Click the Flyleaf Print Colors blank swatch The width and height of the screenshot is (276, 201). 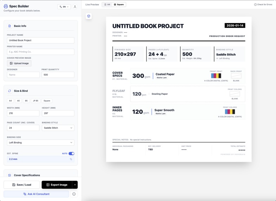click(x=235, y=94)
